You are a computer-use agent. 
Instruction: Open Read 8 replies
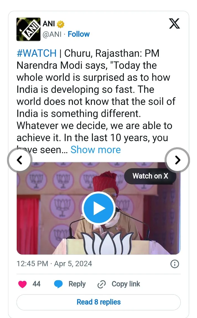click(98, 302)
